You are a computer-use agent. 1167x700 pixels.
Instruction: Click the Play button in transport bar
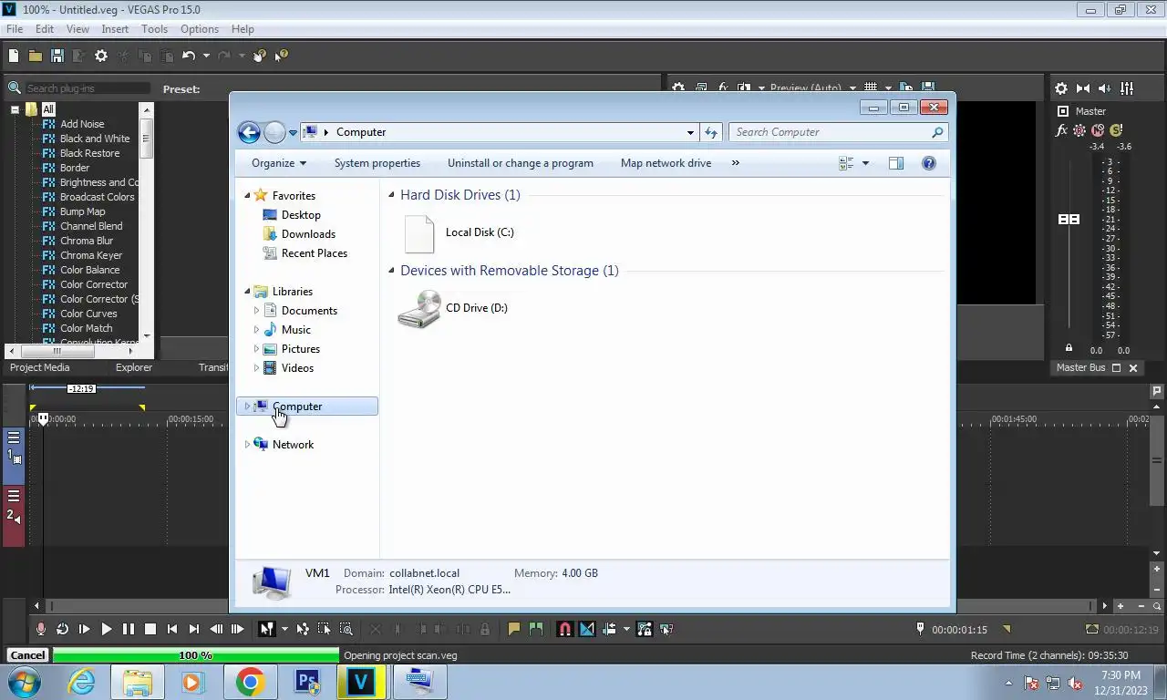pos(106,629)
